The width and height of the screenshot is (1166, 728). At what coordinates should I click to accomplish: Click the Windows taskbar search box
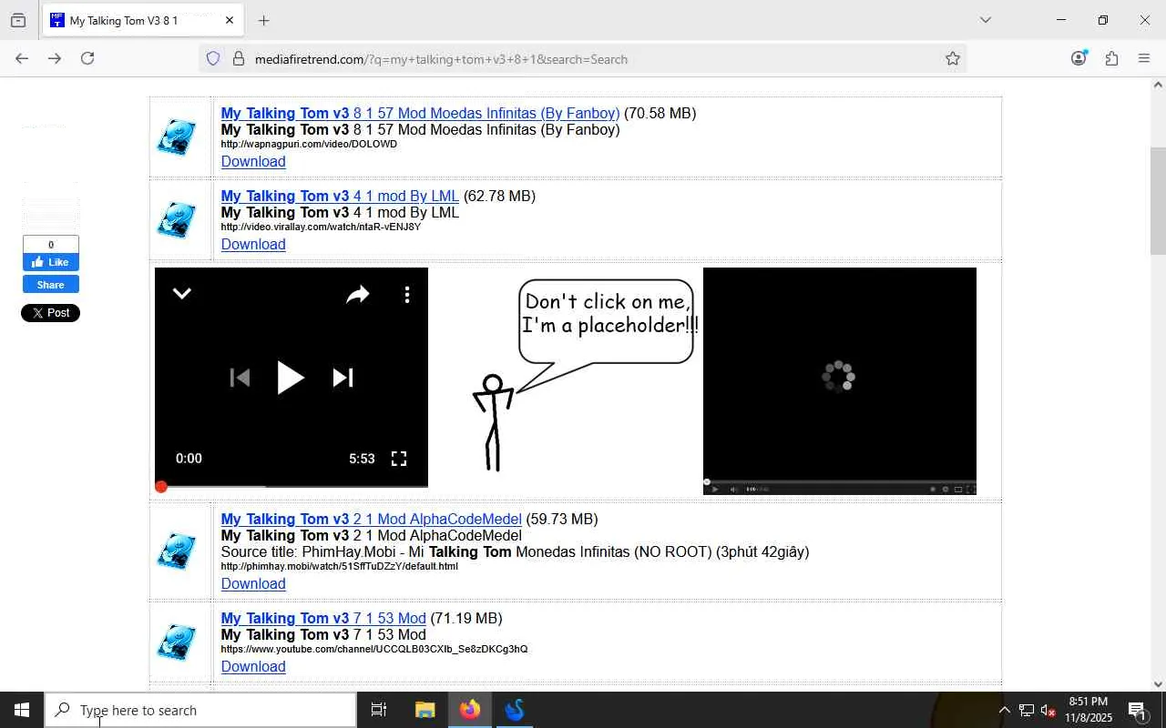(x=200, y=710)
